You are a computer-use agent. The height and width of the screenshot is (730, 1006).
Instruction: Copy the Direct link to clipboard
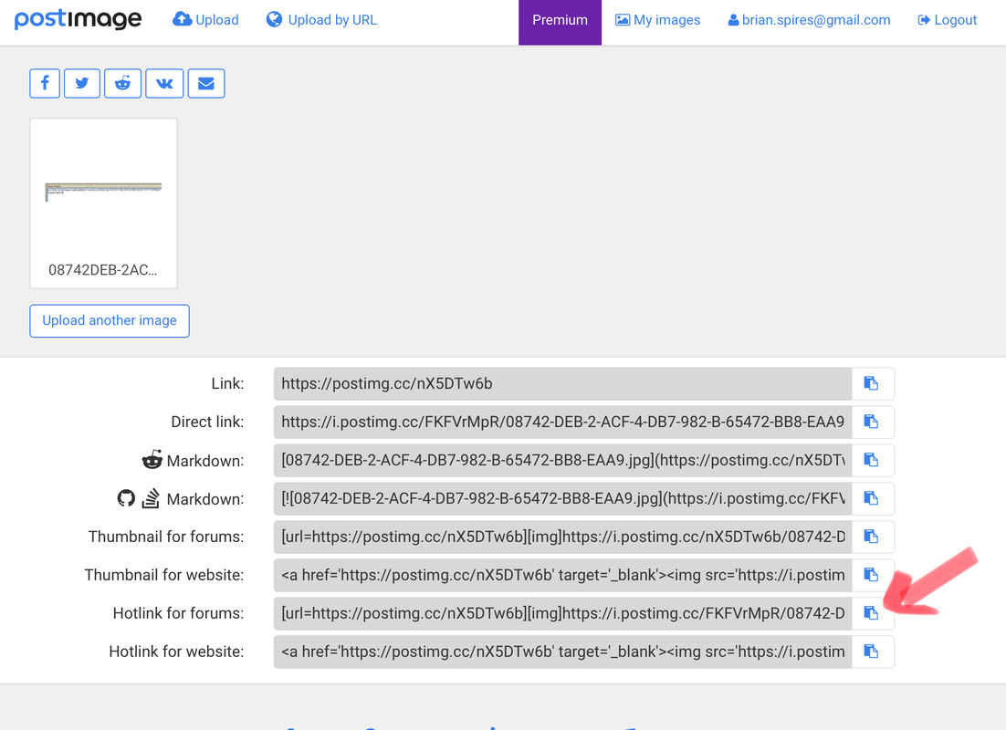pyautogui.click(x=871, y=422)
